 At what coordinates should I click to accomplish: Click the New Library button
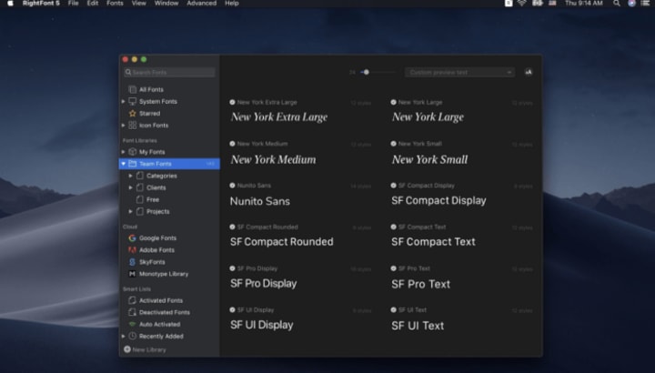[x=145, y=349]
